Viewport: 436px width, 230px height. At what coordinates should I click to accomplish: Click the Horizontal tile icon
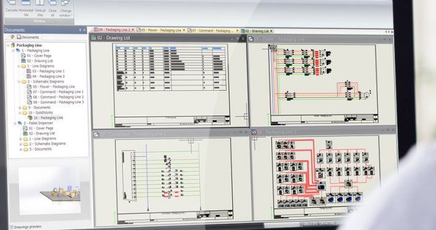click(x=26, y=7)
